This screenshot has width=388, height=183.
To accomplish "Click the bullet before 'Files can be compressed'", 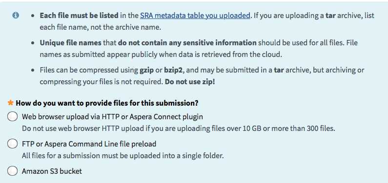I will pyautogui.click(x=33, y=70).
